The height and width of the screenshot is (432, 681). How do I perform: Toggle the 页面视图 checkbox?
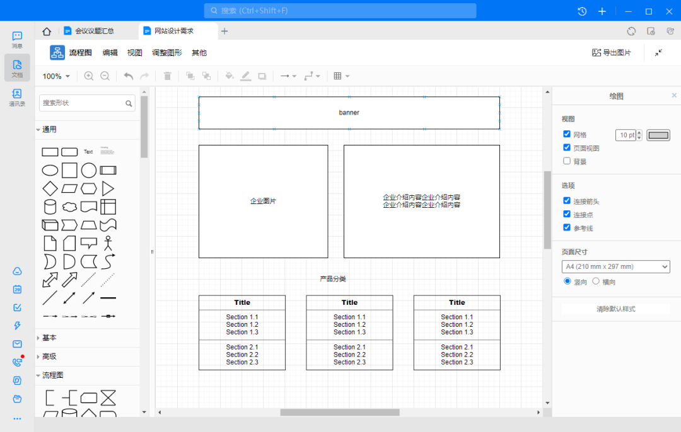[x=567, y=147]
